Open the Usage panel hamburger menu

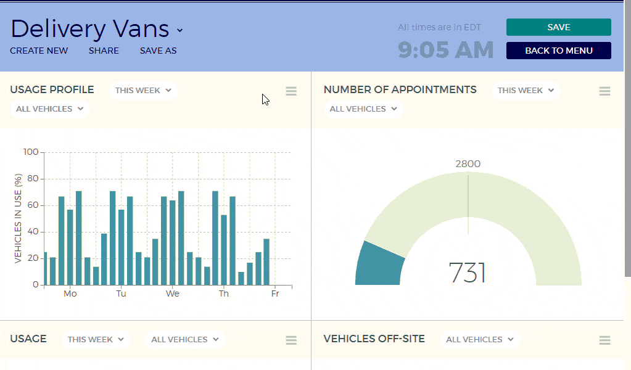point(291,339)
